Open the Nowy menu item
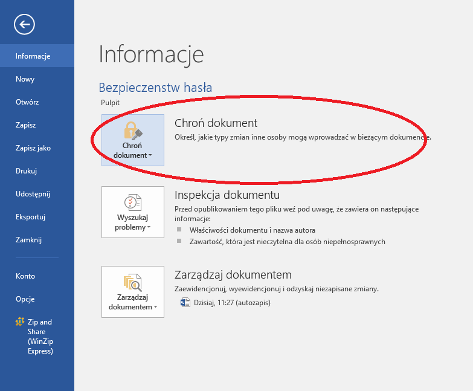Screen dimensions: 473x391 point(25,79)
